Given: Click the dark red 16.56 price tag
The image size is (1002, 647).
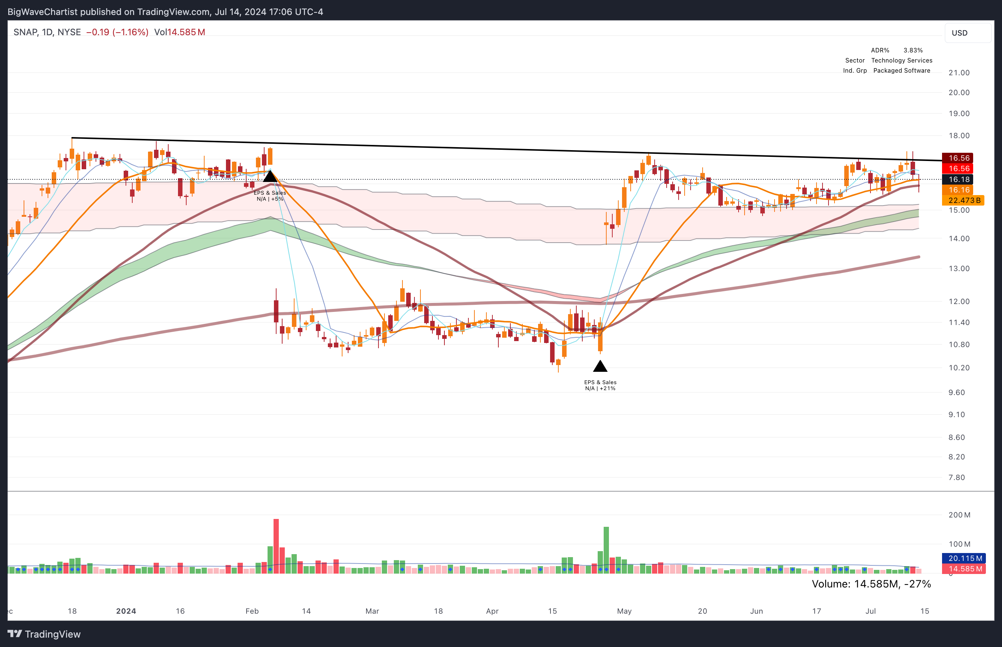Looking at the screenshot, I should (957, 158).
